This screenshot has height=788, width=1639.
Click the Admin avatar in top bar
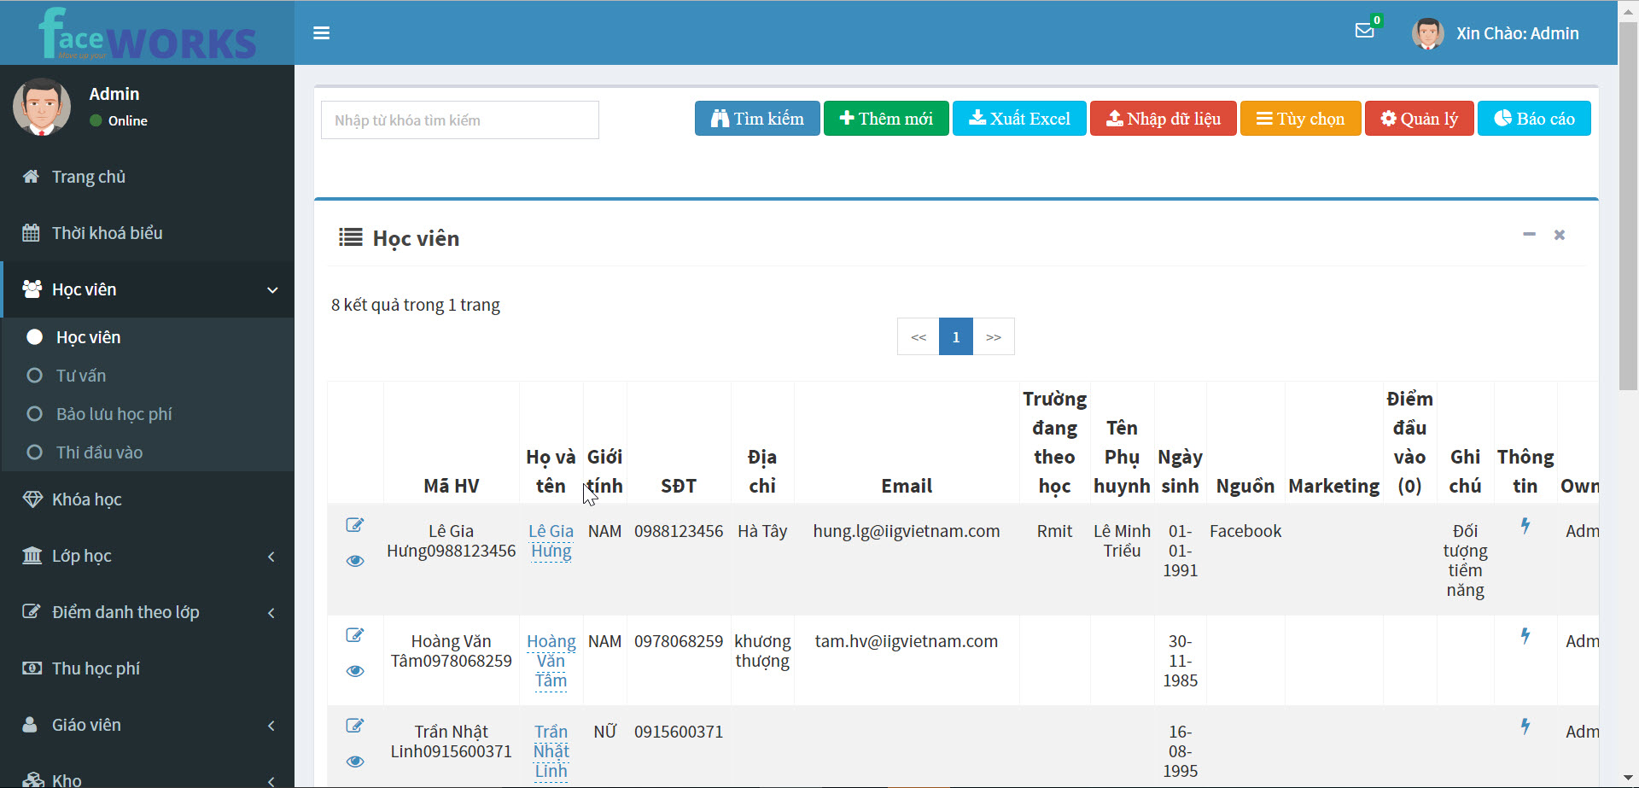(x=1427, y=33)
